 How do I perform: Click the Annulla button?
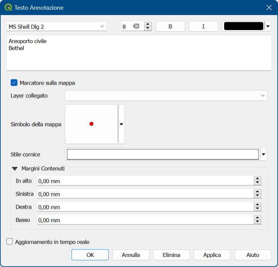pos(131,255)
